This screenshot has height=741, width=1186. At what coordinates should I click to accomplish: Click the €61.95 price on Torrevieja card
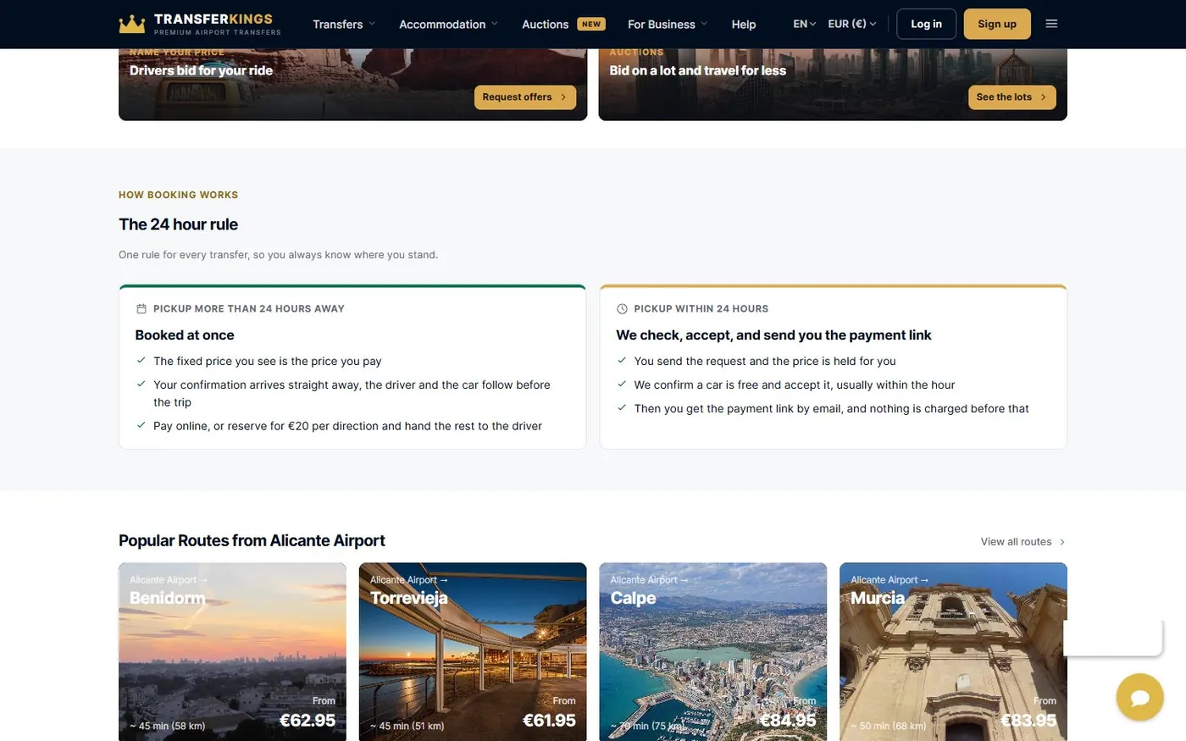coord(549,721)
